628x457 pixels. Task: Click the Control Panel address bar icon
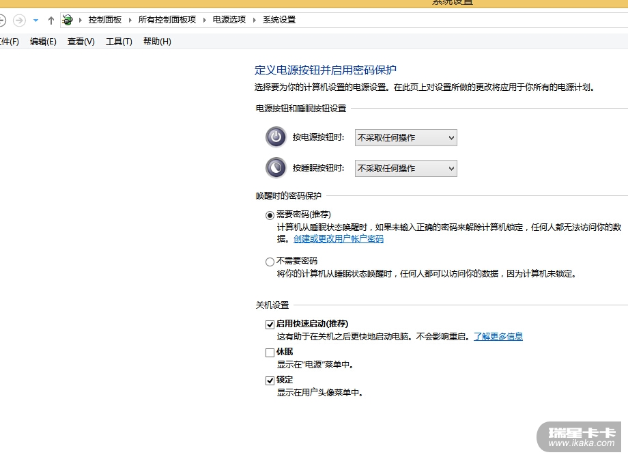[x=68, y=20]
